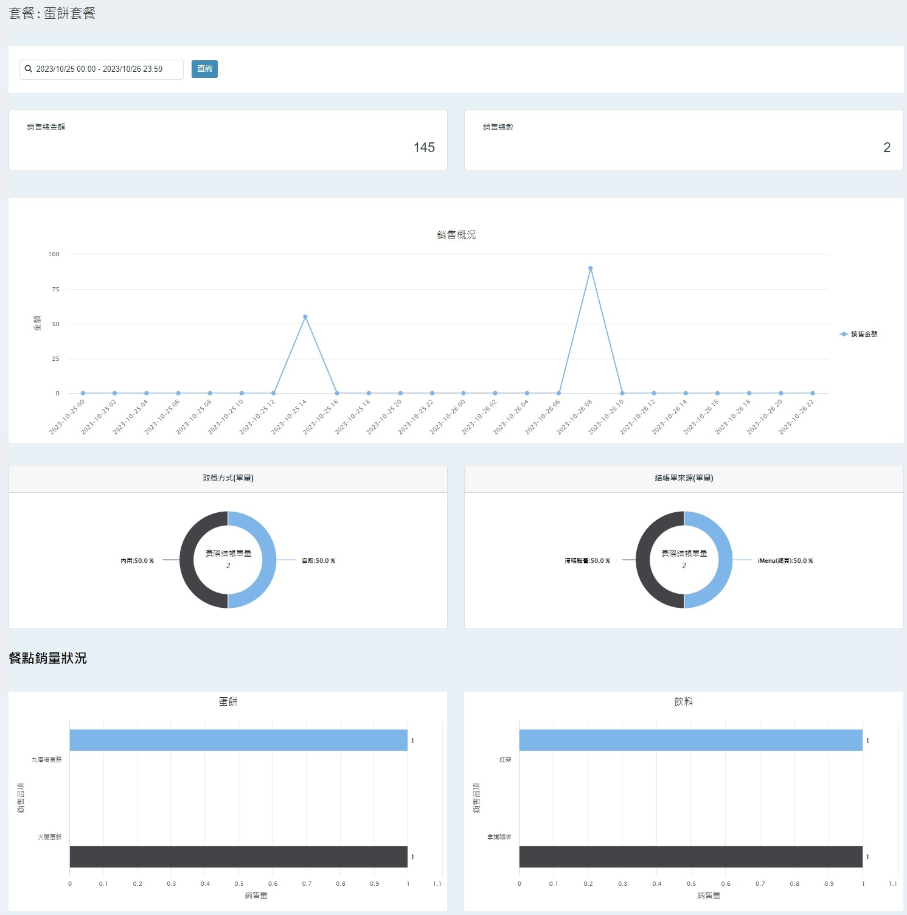Select the dark 內用 donut segment
Screen dimensions: 907x915
tap(187, 560)
